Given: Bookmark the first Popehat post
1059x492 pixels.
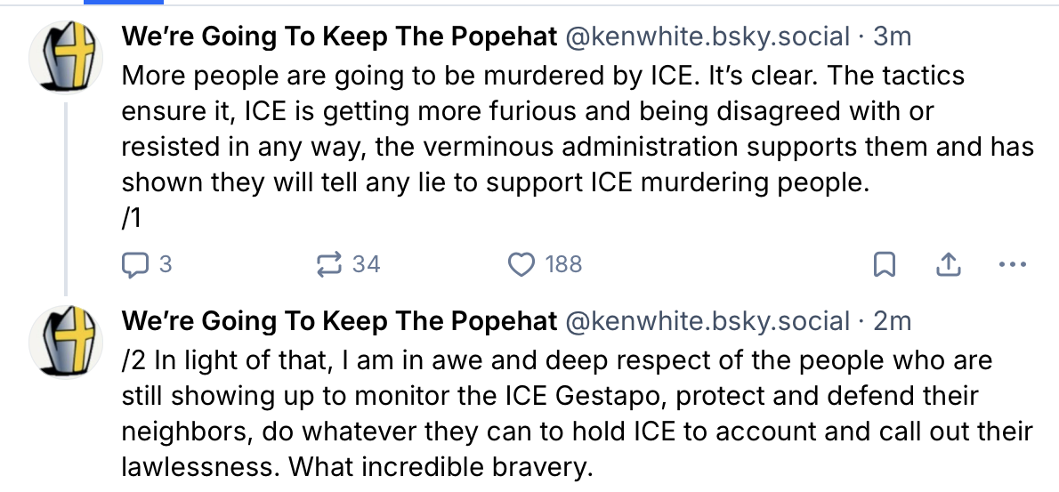Looking at the screenshot, I should coord(885,264).
